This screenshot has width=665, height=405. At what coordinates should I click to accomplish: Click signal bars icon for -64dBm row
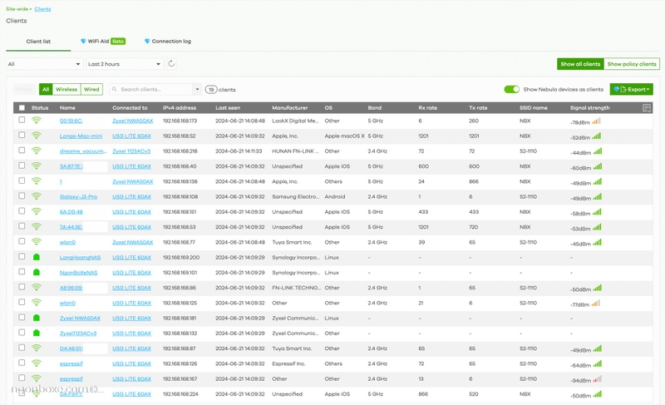(597, 364)
